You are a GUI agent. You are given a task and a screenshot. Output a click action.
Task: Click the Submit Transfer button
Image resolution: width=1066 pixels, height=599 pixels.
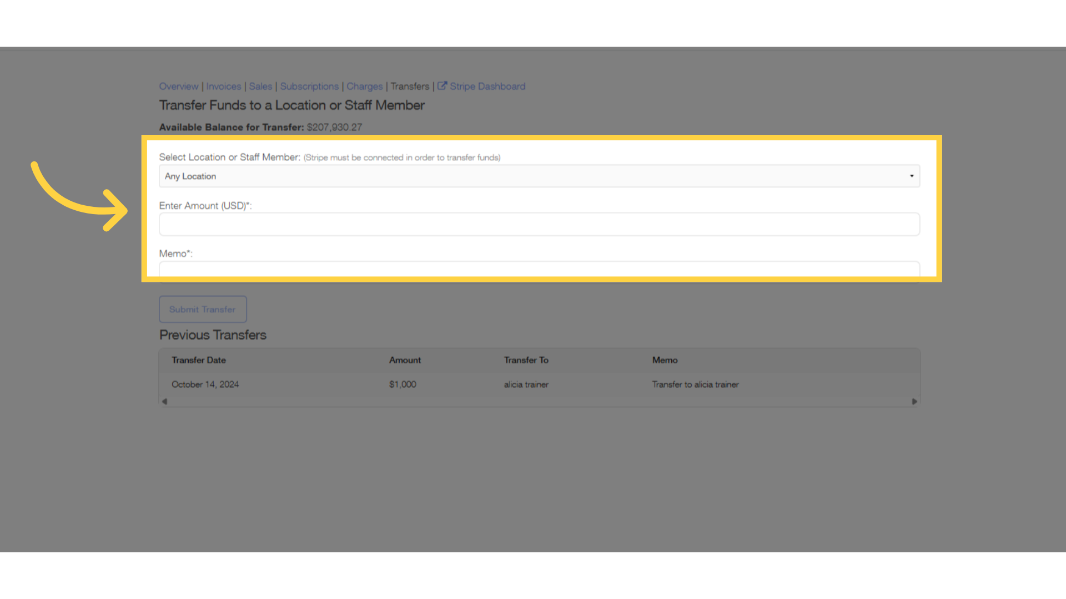[203, 309]
